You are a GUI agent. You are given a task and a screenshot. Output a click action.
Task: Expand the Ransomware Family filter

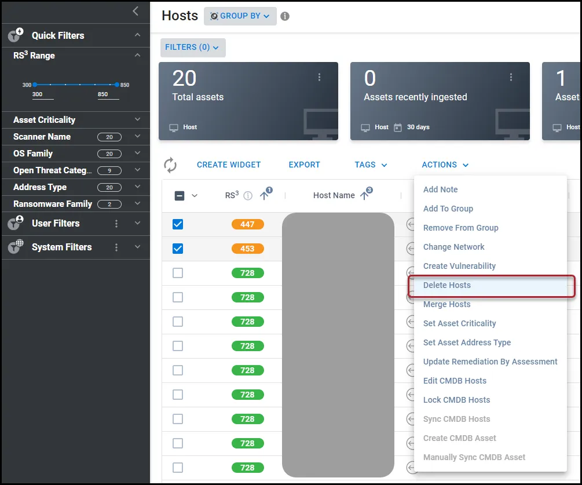coord(137,203)
